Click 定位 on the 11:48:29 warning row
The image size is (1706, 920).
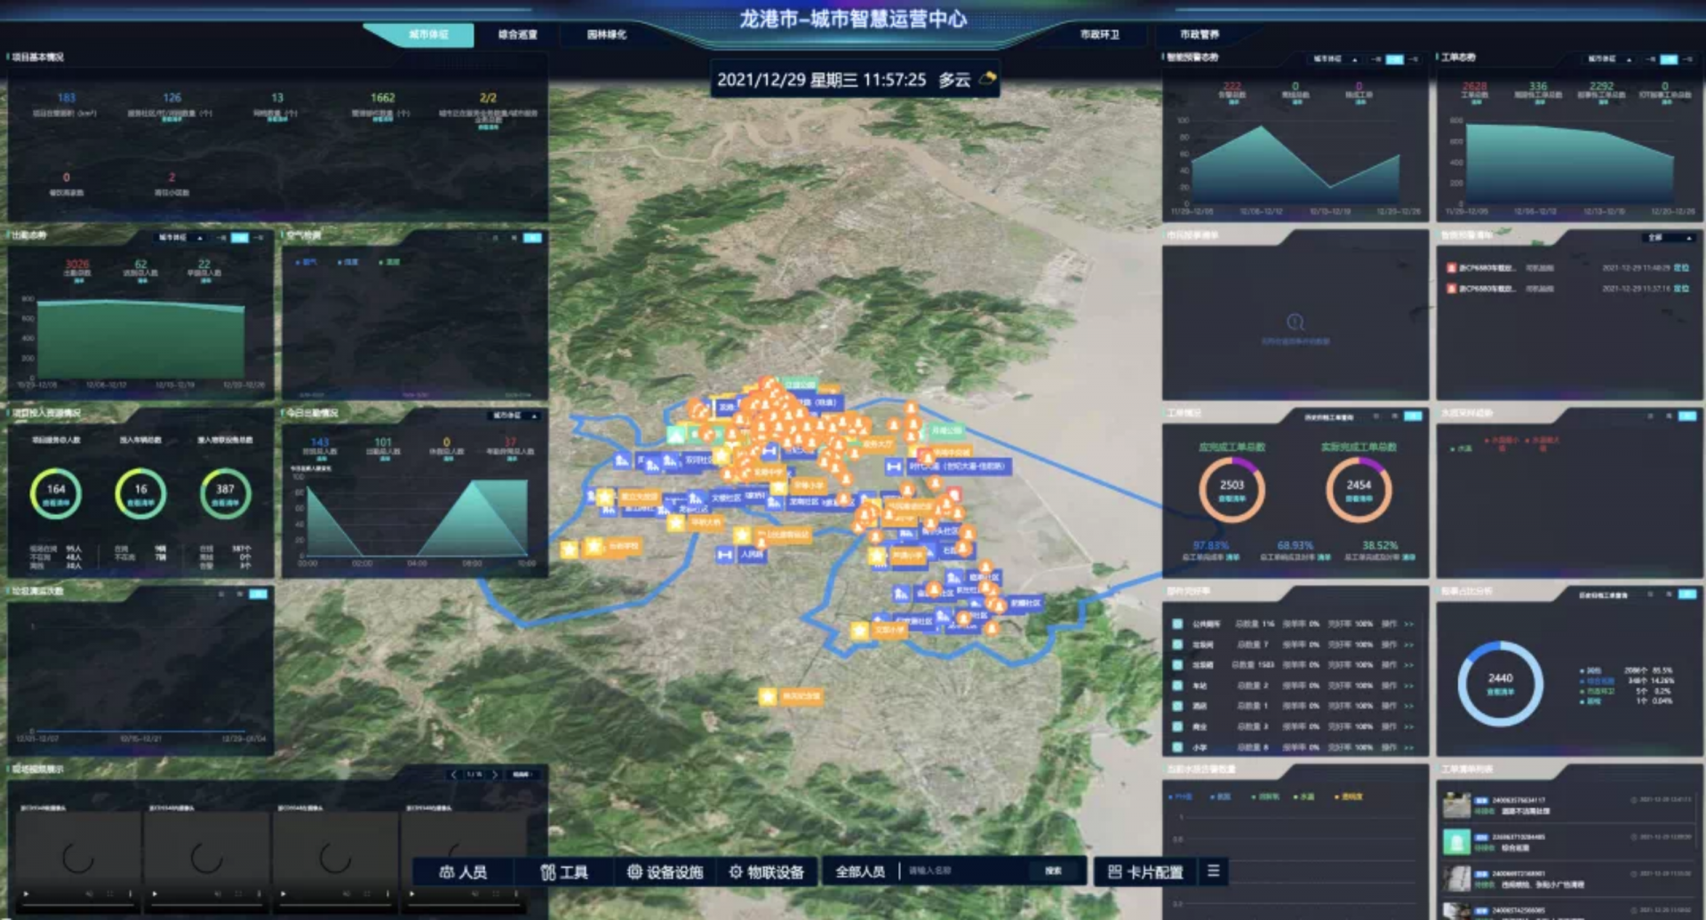pos(1681,267)
